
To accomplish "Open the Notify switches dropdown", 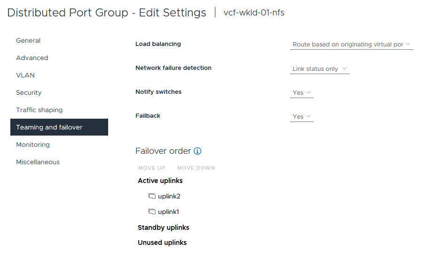I will point(302,93).
